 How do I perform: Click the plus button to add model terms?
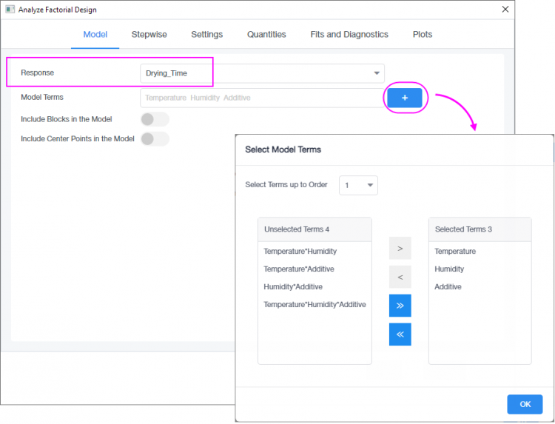[x=404, y=98]
